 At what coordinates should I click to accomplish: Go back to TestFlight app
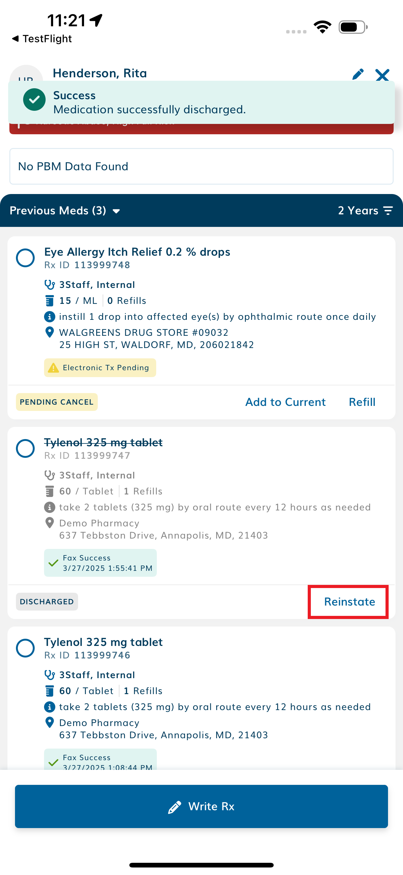pyautogui.click(x=42, y=39)
